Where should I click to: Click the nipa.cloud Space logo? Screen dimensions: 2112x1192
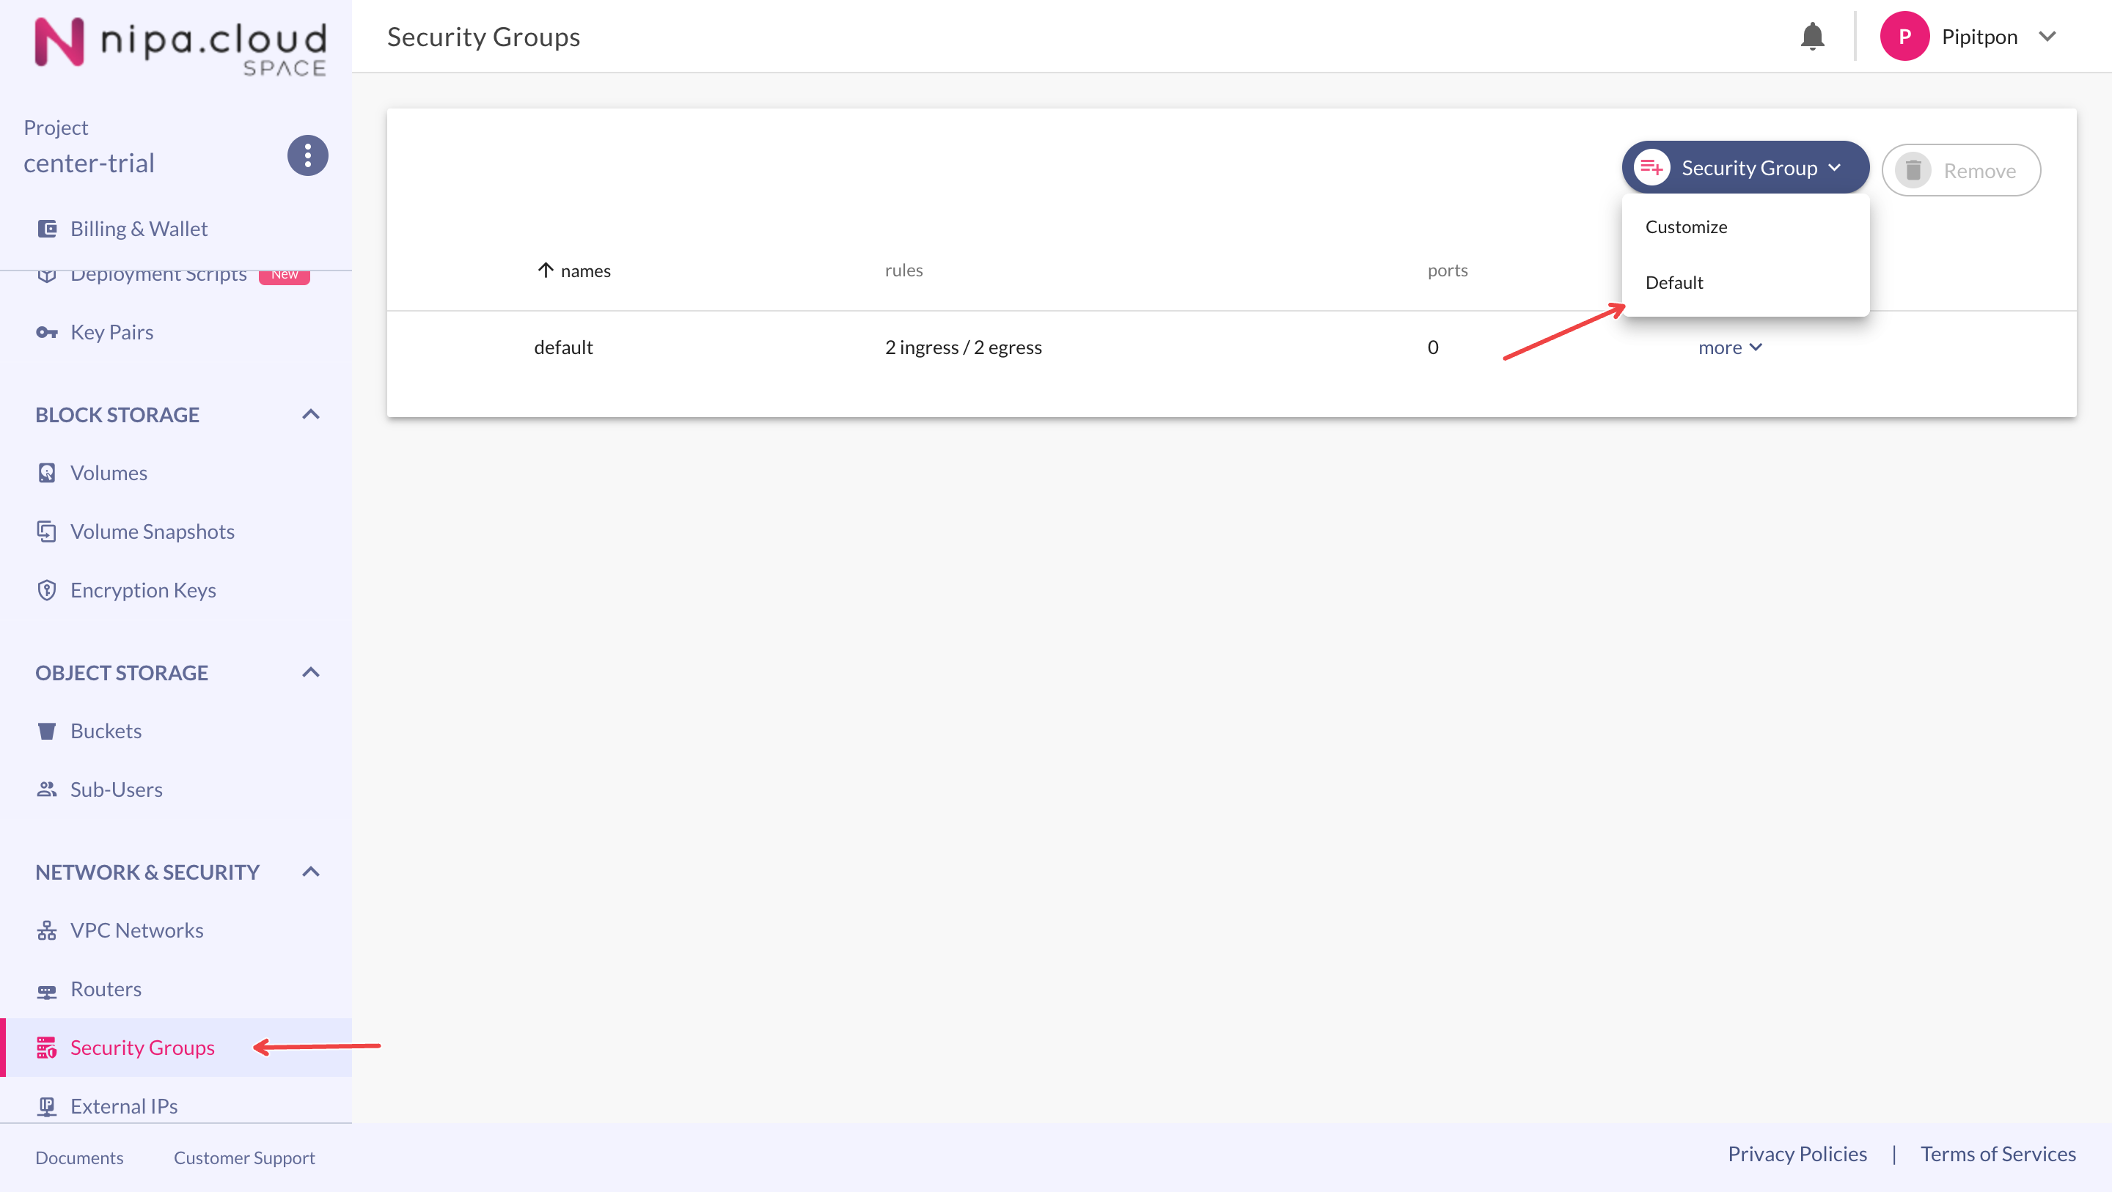point(180,47)
